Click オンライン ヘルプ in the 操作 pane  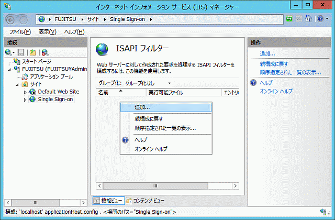coord(276,91)
